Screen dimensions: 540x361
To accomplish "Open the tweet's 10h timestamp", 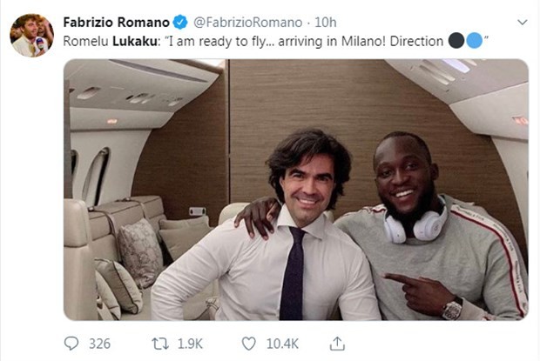I will (x=325, y=22).
